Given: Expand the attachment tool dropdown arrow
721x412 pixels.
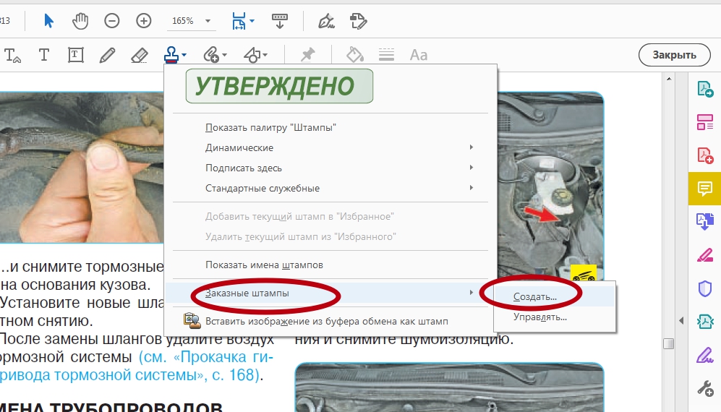Looking at the screenshot, I should [x=225, y=56].
